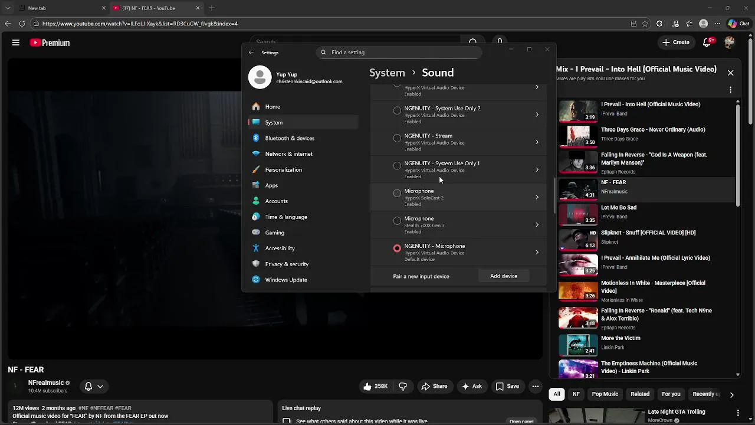
Task: Click System breadcrumb in Settings header
Action: pyautogui.click(x=387, y=73)
